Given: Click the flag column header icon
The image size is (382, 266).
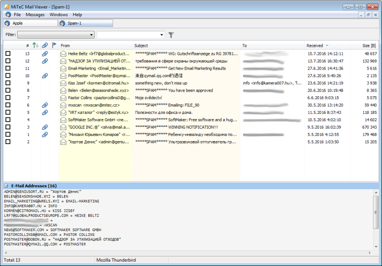Looking at the screenshot, I should (x=54, y=45).
